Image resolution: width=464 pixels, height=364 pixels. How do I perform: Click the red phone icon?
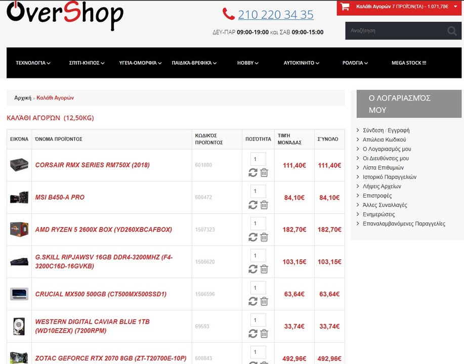coord(228,14)
